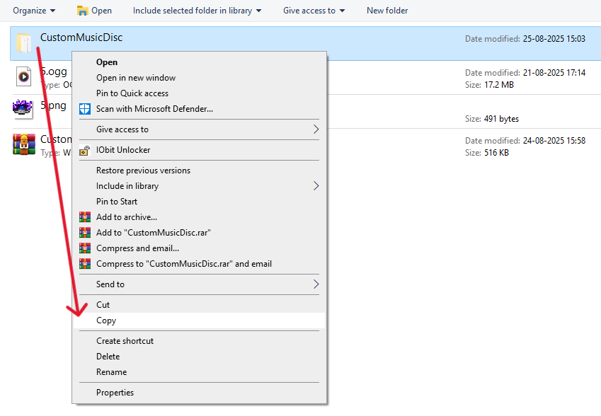This screenshot has width=601, height=416.
Task: Click the 5.png image thumbnail icon
Action: point(23,108)
